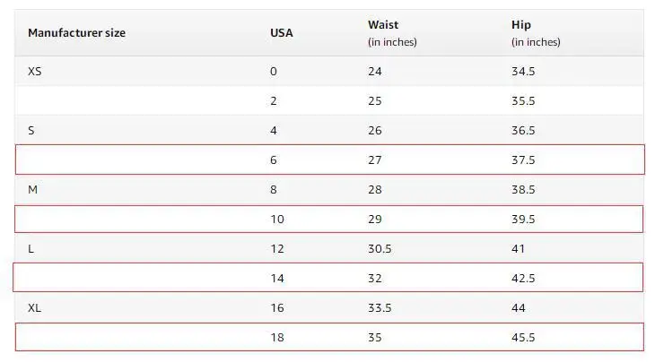Viewport: 655px width, 362px height.
Task: Select the XS manufacturer size cell
Action: click(35, 72)
